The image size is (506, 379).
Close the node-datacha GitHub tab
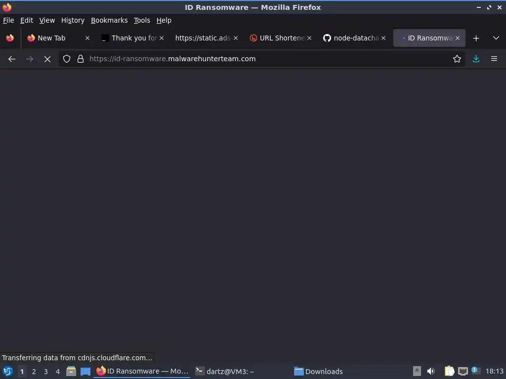tap(383, 38)
